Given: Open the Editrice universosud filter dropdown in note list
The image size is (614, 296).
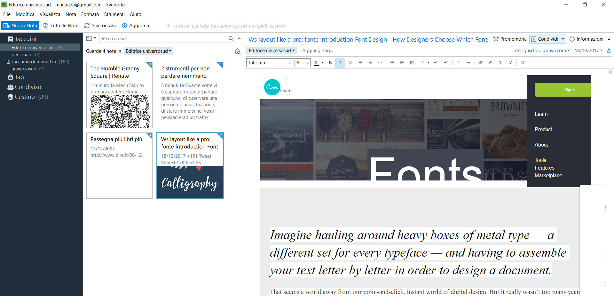Looking at the screenshot, I should (148, 51).
